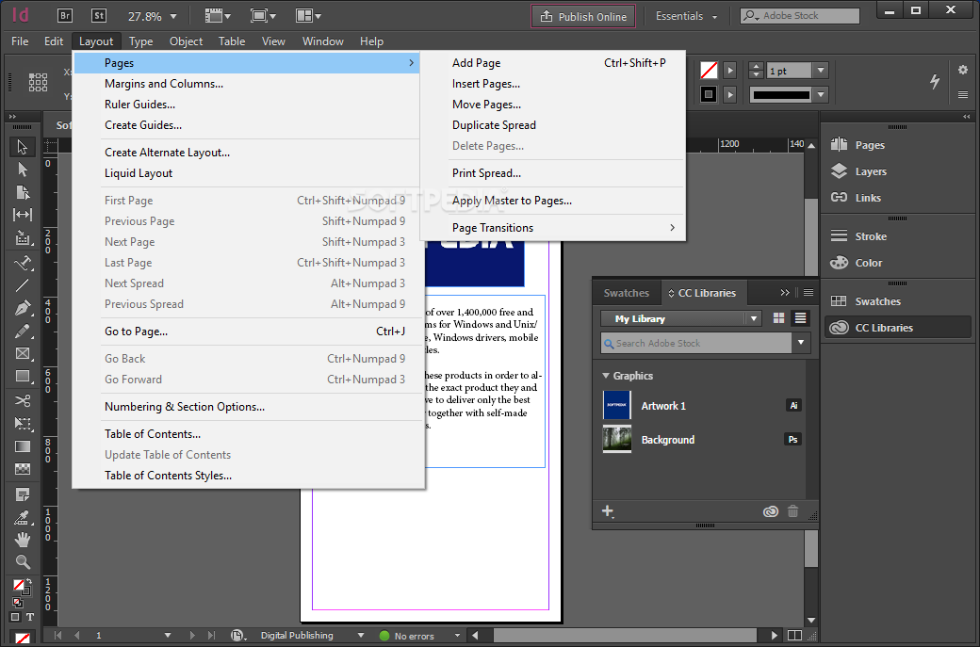Go to next page arrow in status bar
This screenshot has height=647, width=980.
point(192,635)
